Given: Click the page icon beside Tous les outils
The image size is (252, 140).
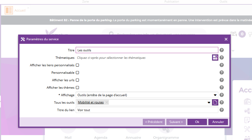Looking at the screenshot, I should click(x=215, y=102).
